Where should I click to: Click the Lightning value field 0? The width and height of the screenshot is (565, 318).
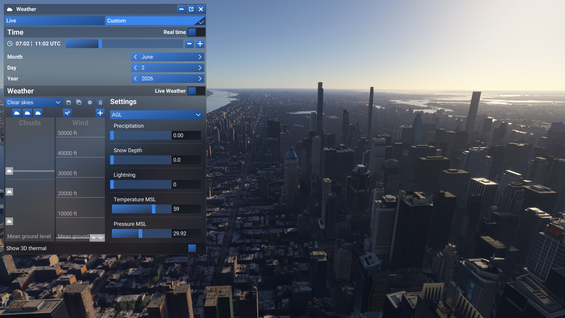pos(186,185)
